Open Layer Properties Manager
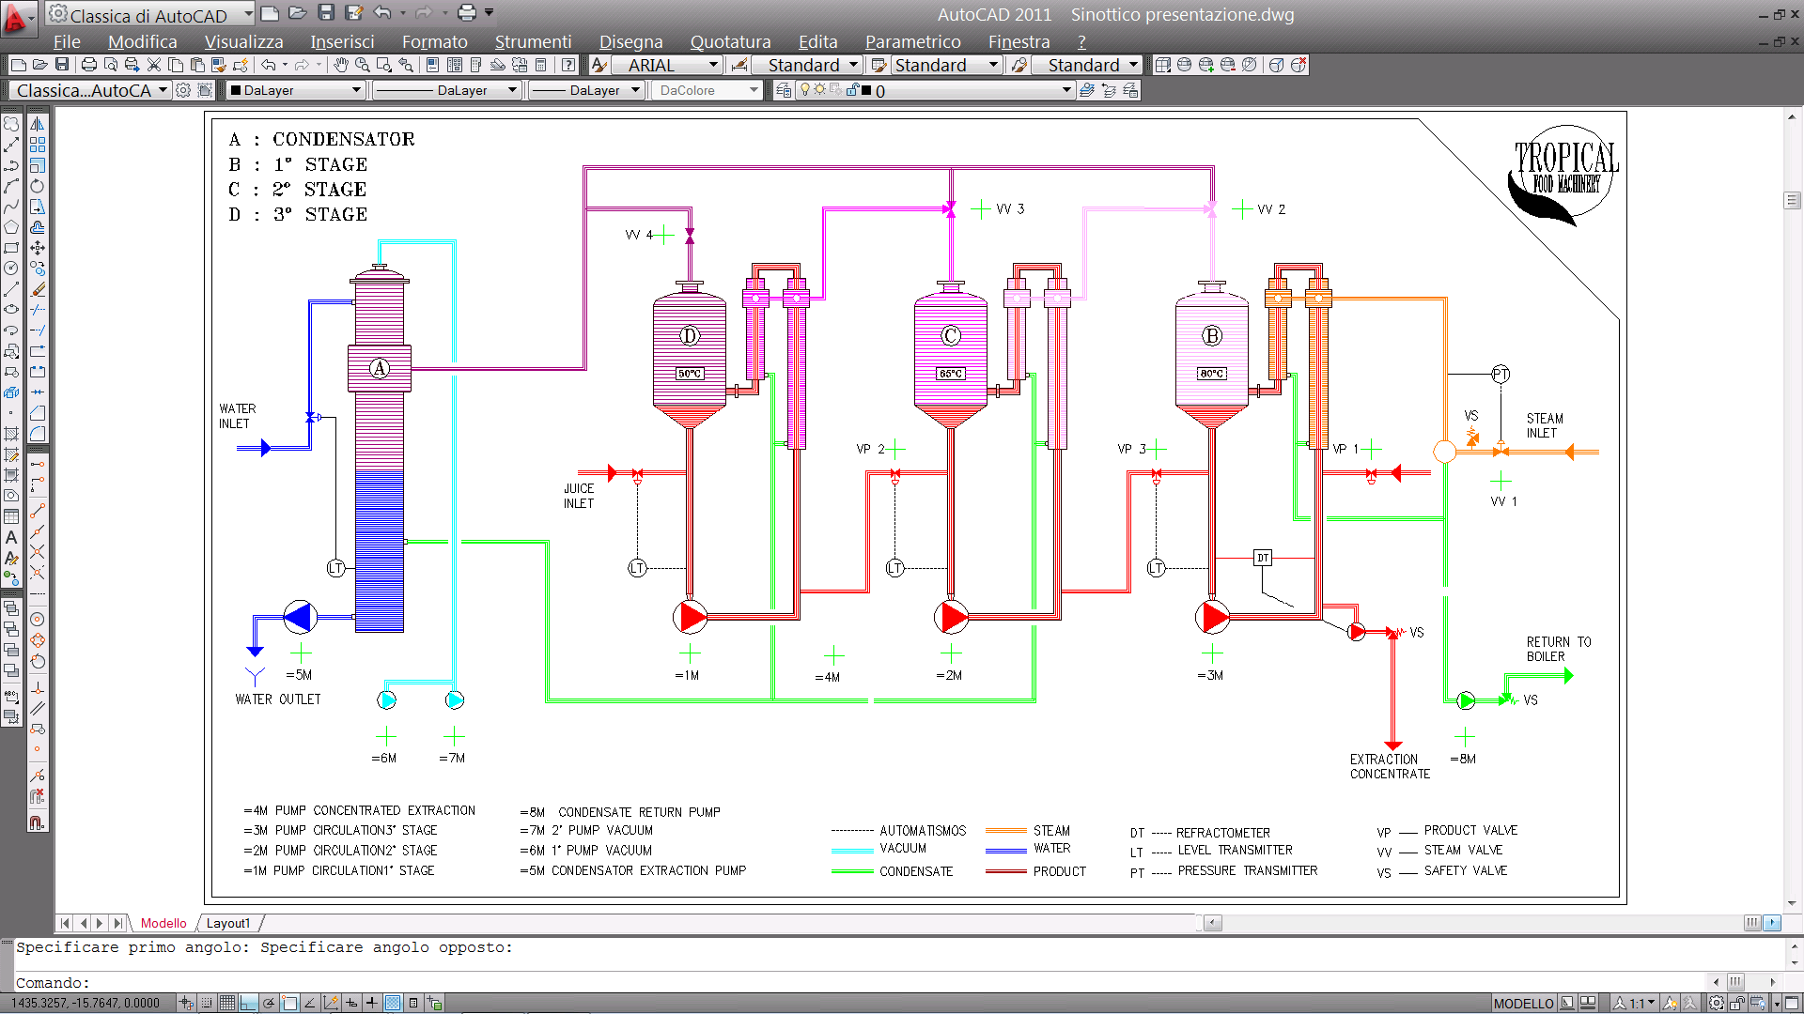This screenshot has width=1804, height=1014. [x=784, y=90]
